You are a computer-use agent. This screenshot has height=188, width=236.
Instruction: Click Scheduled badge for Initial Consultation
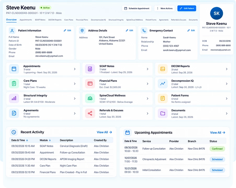[217, 170]
